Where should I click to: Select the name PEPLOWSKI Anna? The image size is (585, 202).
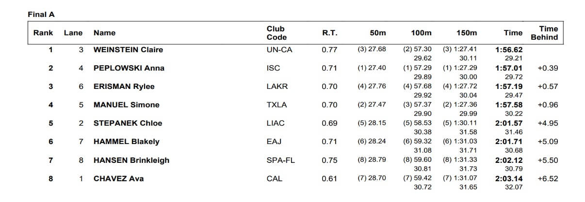(129, 68)
